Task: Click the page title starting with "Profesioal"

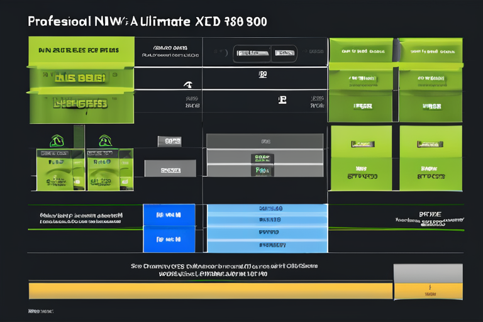Action: (147, 21)
